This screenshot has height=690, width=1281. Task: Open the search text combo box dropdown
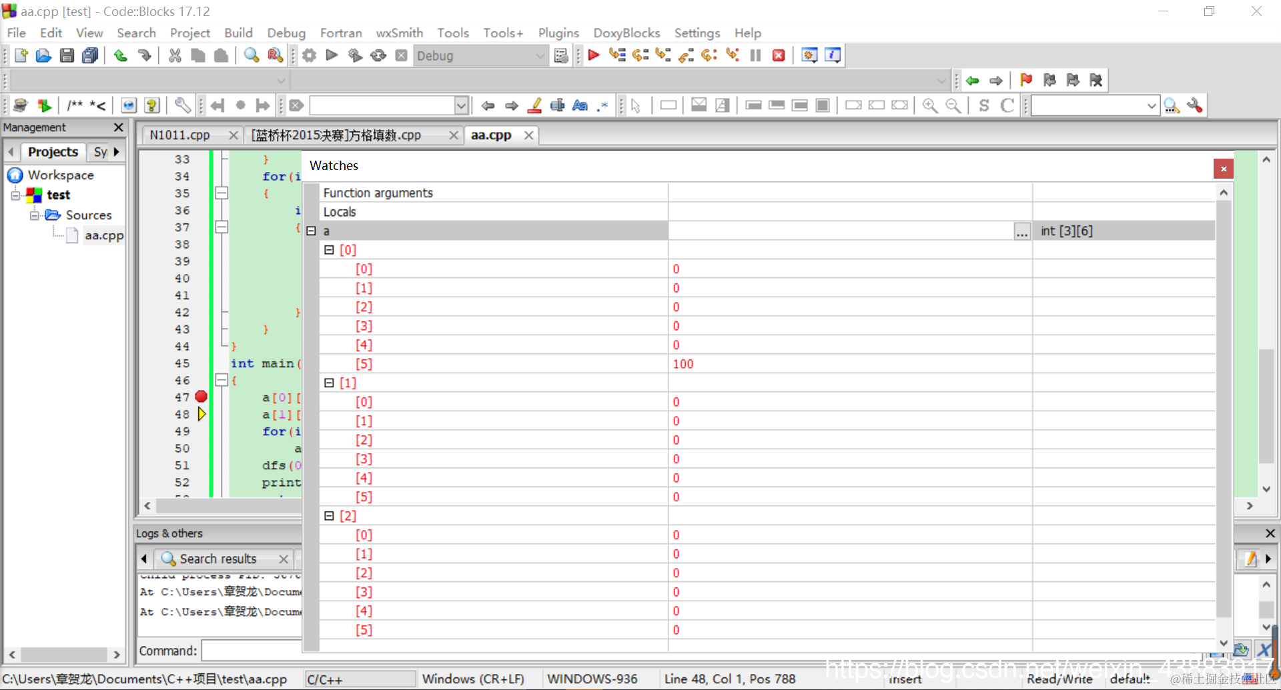pyautogui.click(x=461, y=105)
